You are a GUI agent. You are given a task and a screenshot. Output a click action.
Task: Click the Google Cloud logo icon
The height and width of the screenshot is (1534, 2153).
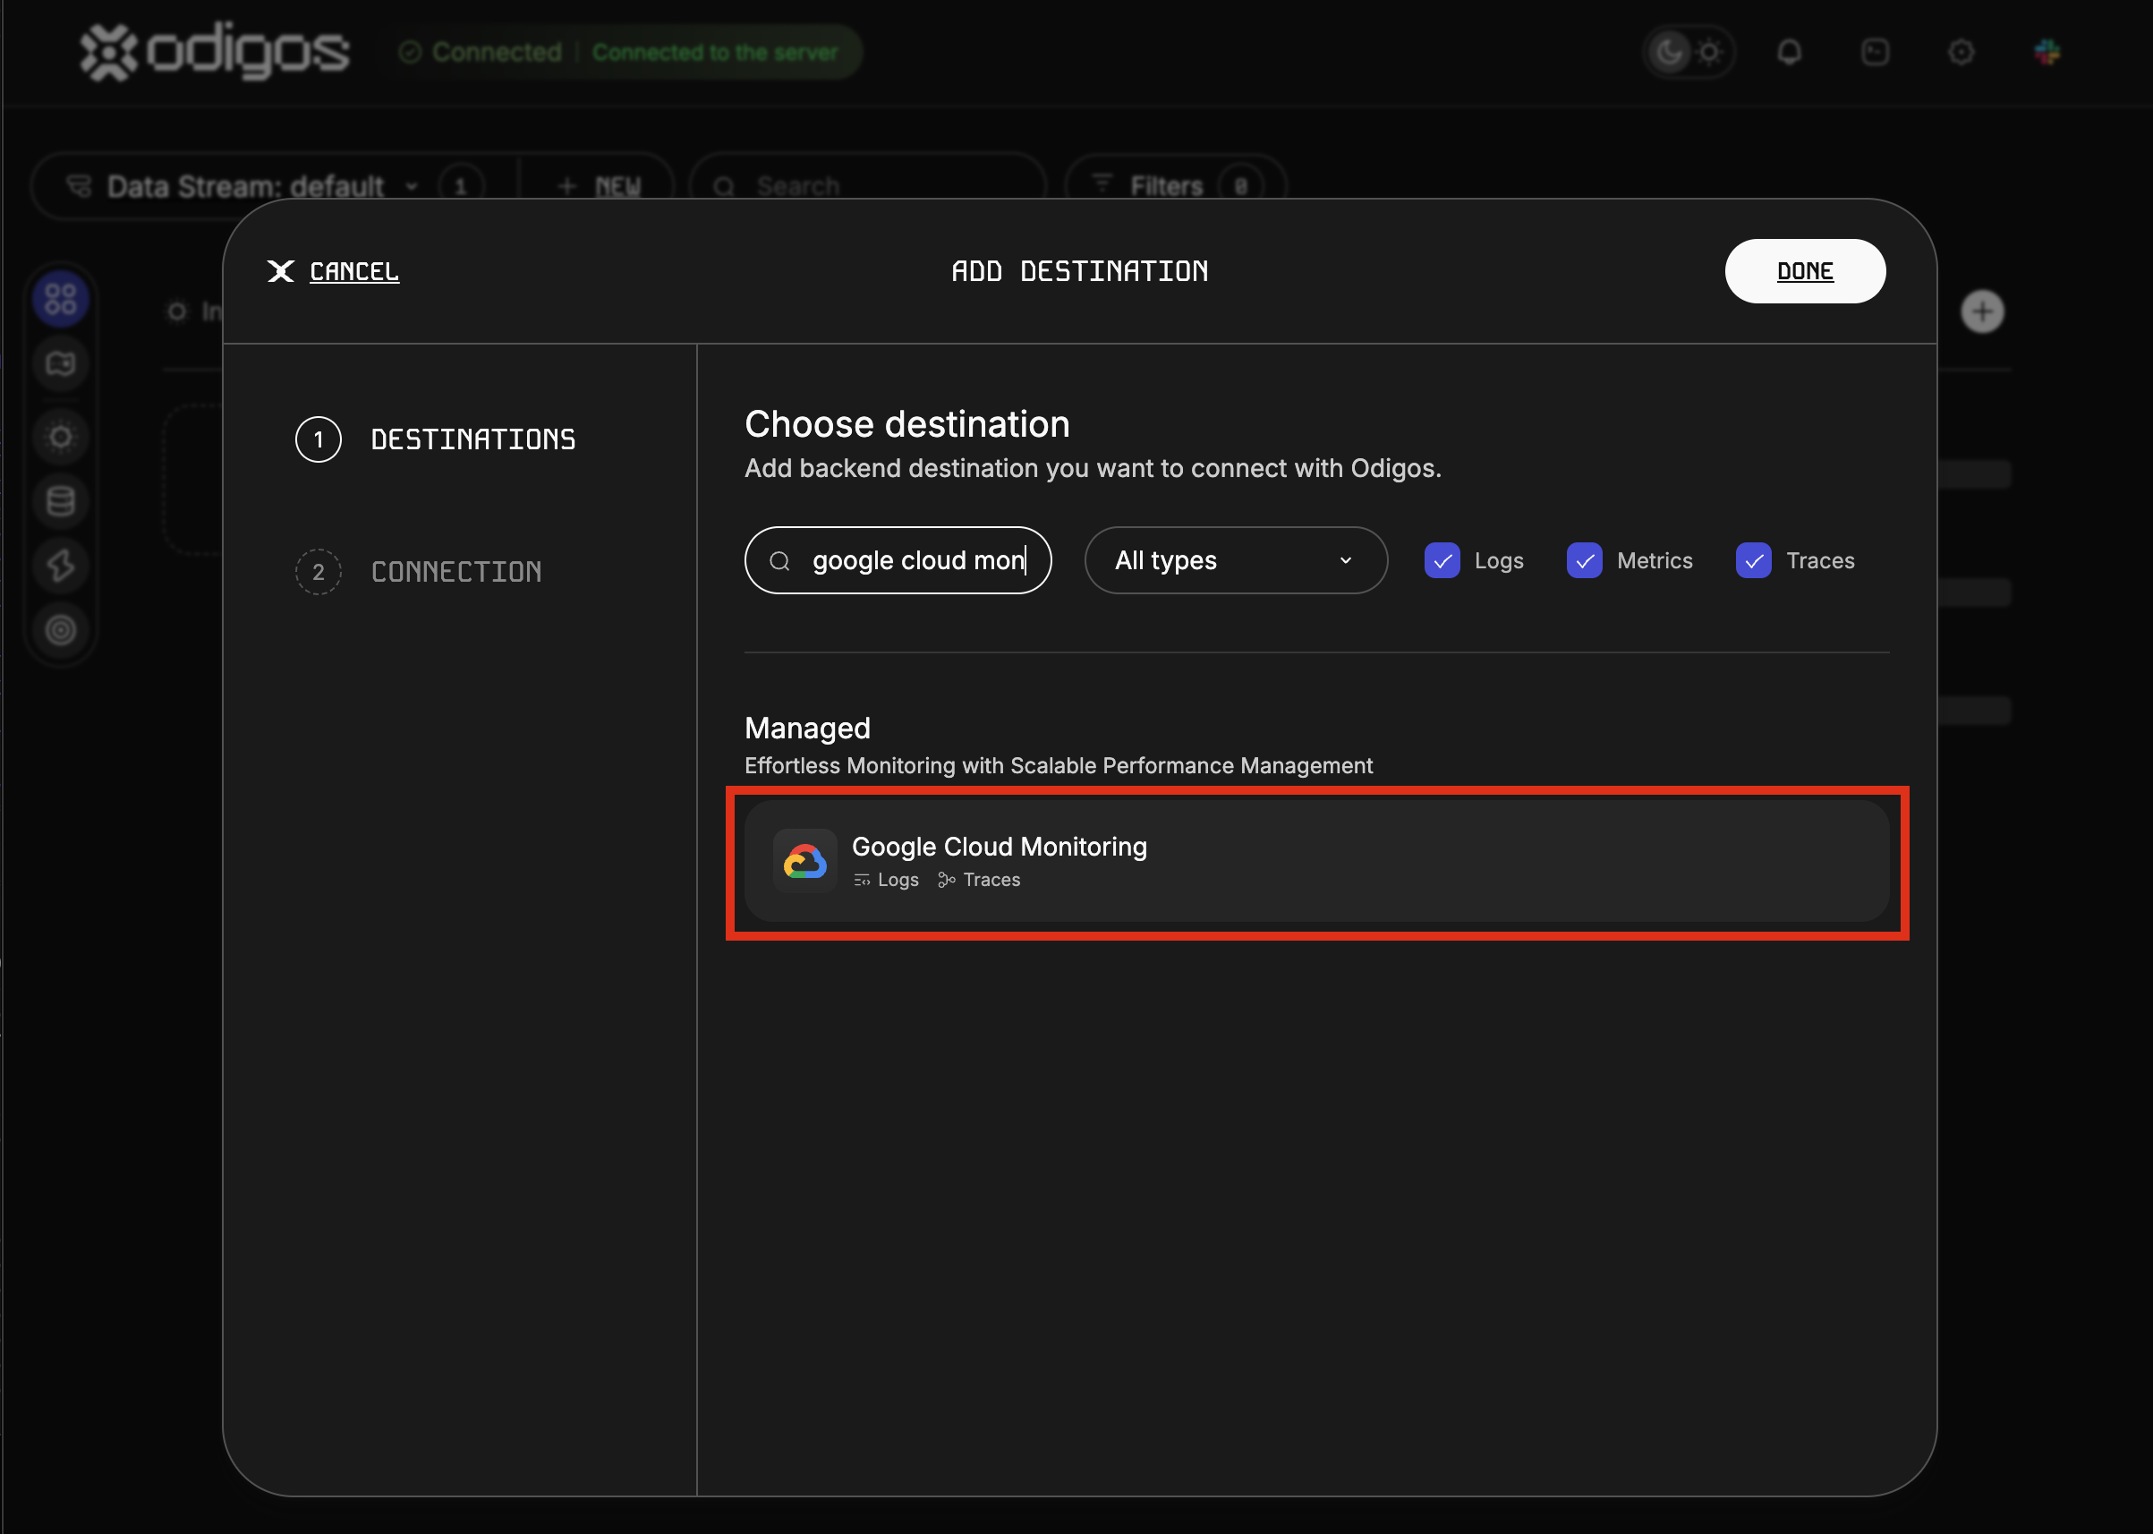[x=804, y=860]
